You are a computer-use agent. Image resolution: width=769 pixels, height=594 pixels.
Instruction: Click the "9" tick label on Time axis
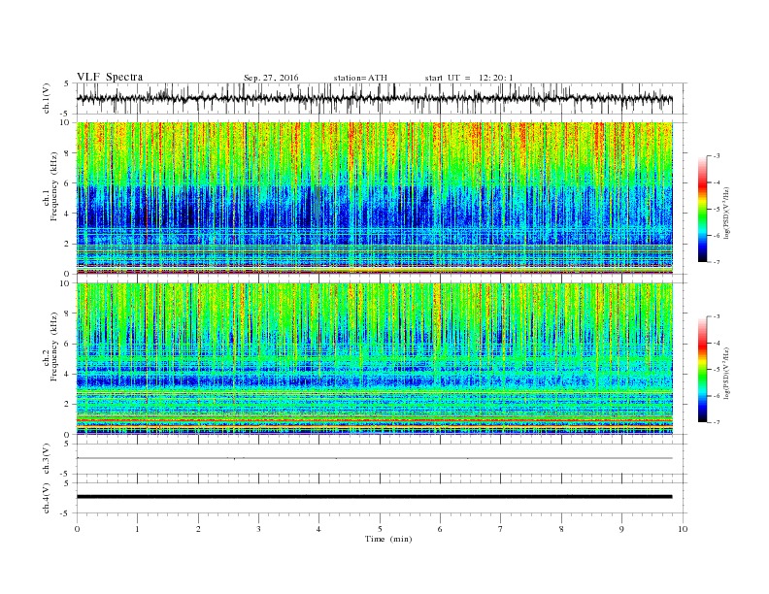pyautogui.click(x=621, y=529)
